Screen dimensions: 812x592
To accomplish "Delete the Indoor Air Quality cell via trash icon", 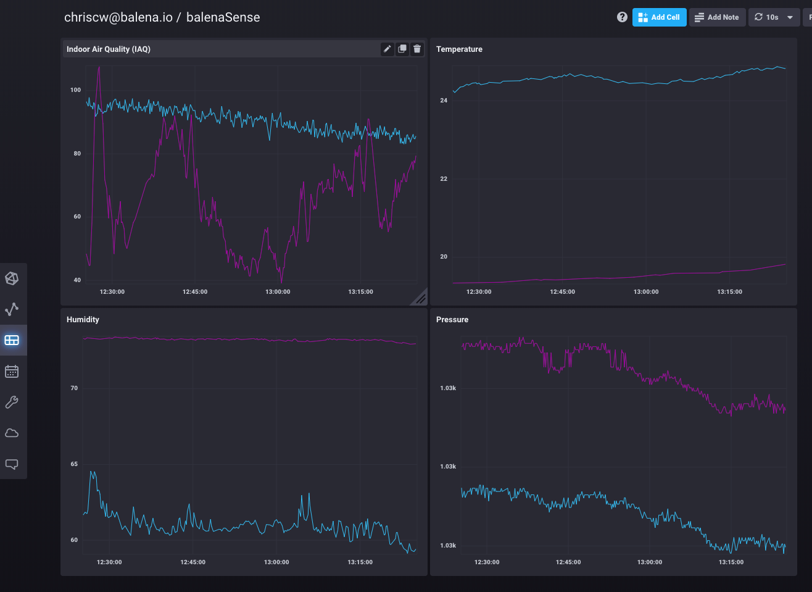I will pyautogui.click(x=417, y=49).
